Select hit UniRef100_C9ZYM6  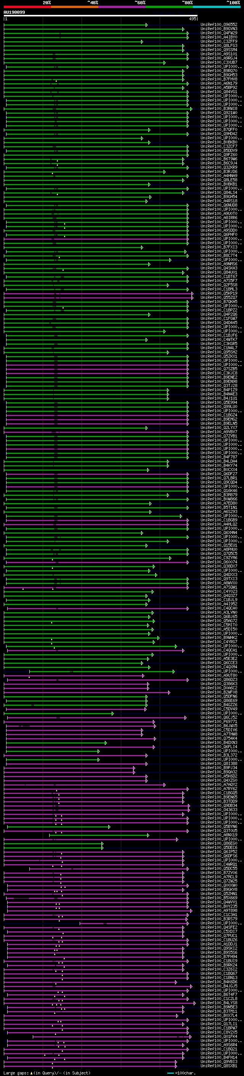[x=219, y=558]
